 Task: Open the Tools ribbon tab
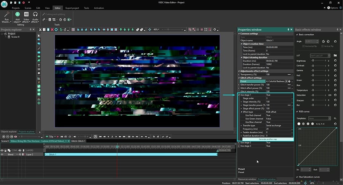87,8
